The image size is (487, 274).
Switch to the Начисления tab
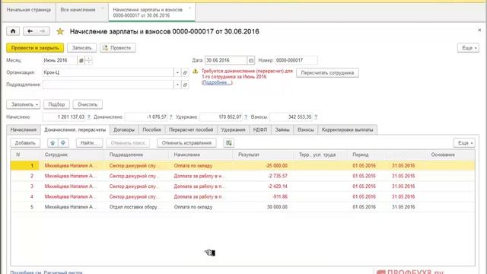[x=24, y=129]
